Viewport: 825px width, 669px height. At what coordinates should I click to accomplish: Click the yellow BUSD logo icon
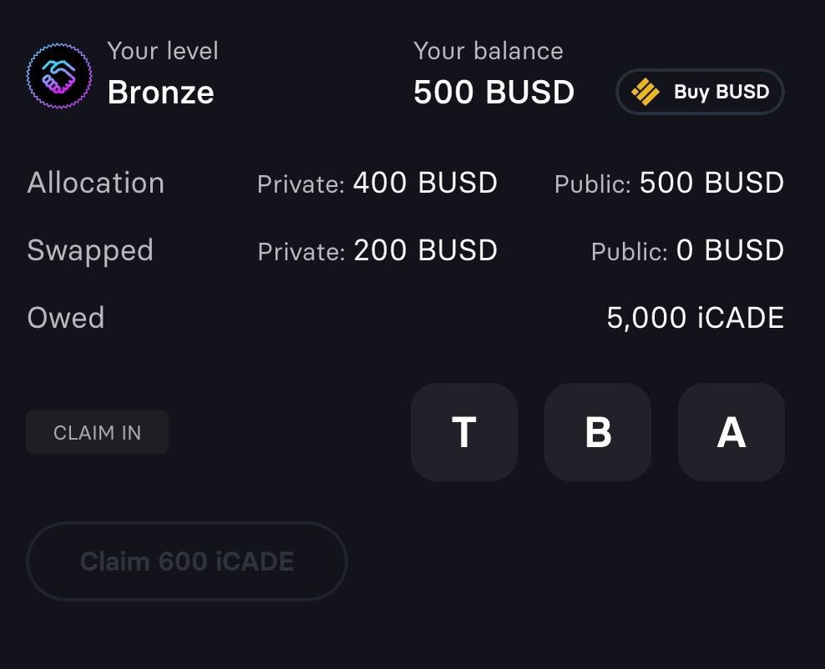(x=645, y=92)
